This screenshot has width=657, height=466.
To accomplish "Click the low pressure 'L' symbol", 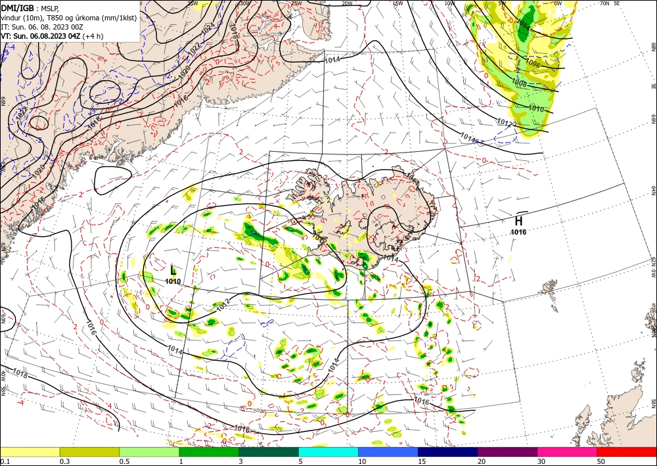I will (173, 270).
